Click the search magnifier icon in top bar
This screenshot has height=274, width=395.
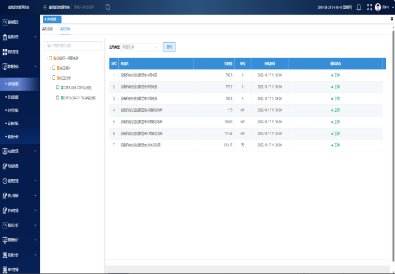point(107,8)
